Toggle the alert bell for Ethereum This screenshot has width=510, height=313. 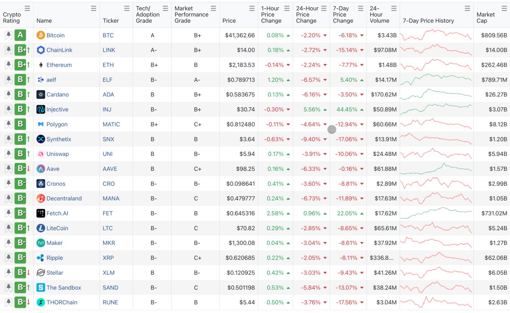(x=8, y=65)
